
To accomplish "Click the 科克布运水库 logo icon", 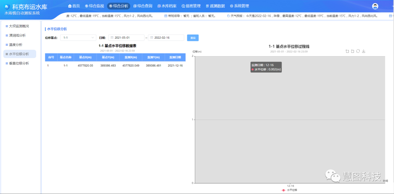I will (x=7, y=7).
